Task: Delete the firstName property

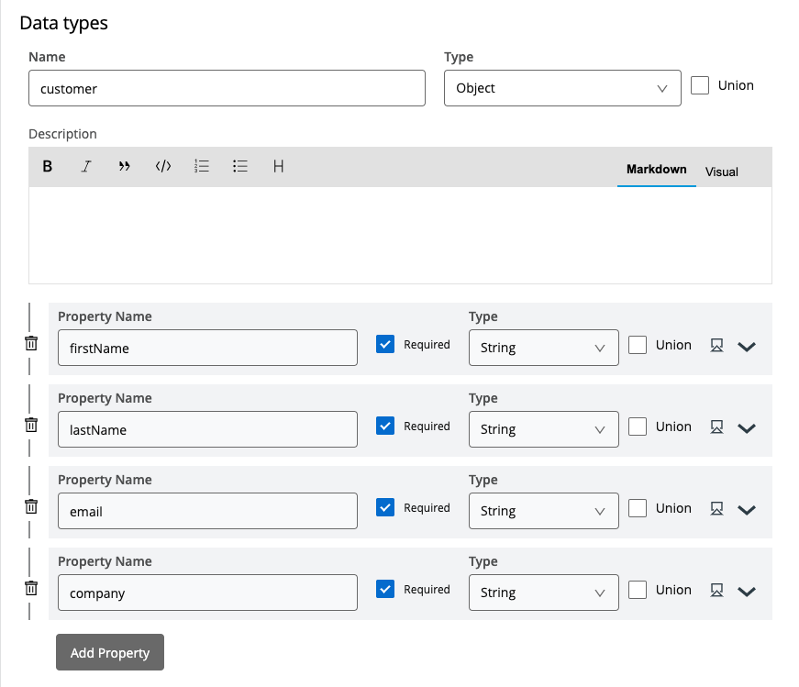Action: tap(31, 343)
